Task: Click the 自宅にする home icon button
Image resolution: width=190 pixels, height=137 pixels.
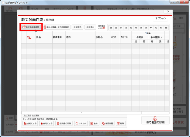Action: (46, 123)
